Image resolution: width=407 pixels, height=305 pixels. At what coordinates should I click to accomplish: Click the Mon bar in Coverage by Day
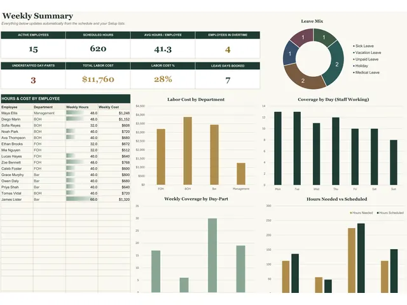(x=278, y=148)
